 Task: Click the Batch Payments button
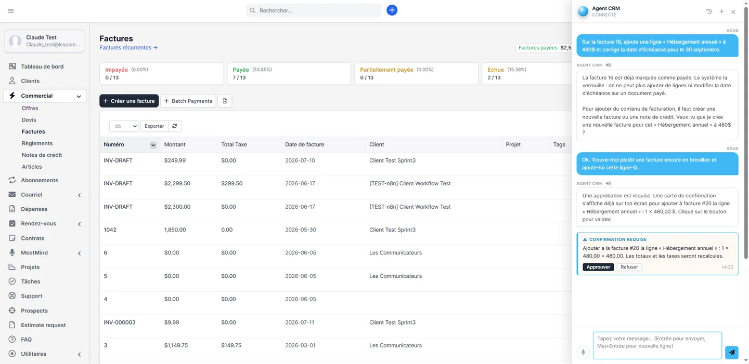[x=188, y=101]
